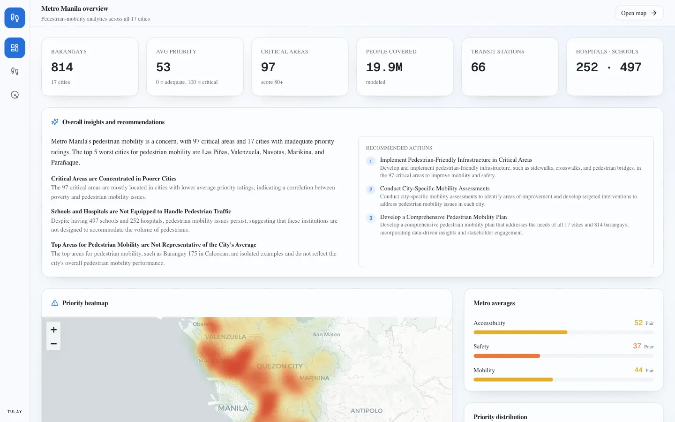Viewport: 675px width, 422px height.
Task: Click the TULAY brand text in sidebar
Action: pos(15,412)
